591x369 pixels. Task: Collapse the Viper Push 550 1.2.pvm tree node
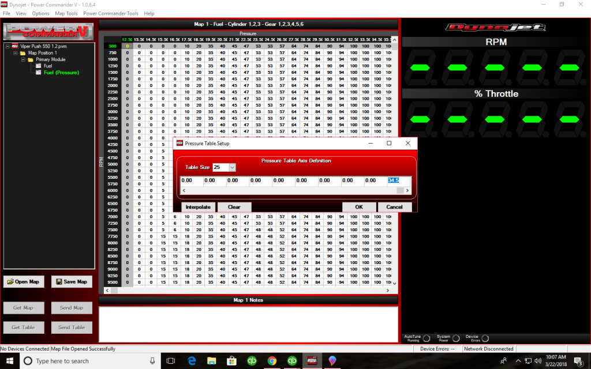[x=8, y=46]
